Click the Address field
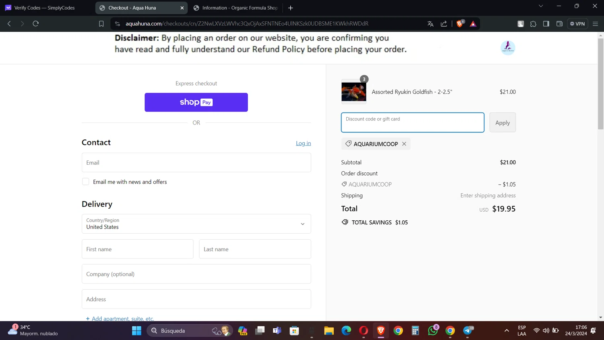This screenshot has width=604, height=340. tap(196, 299)
